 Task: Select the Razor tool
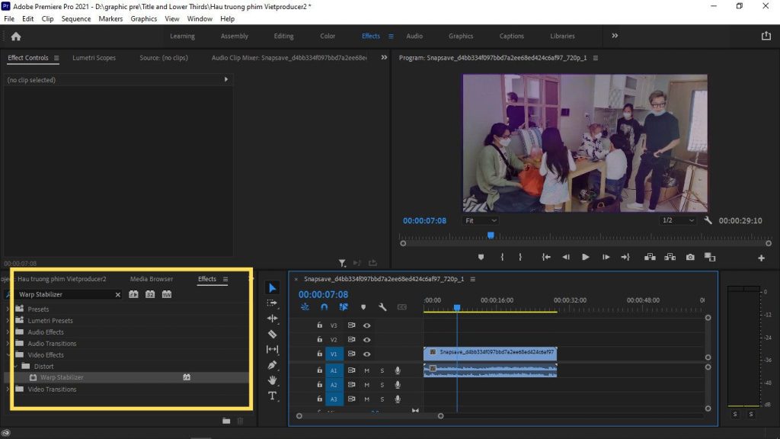[x=273, y=334]
